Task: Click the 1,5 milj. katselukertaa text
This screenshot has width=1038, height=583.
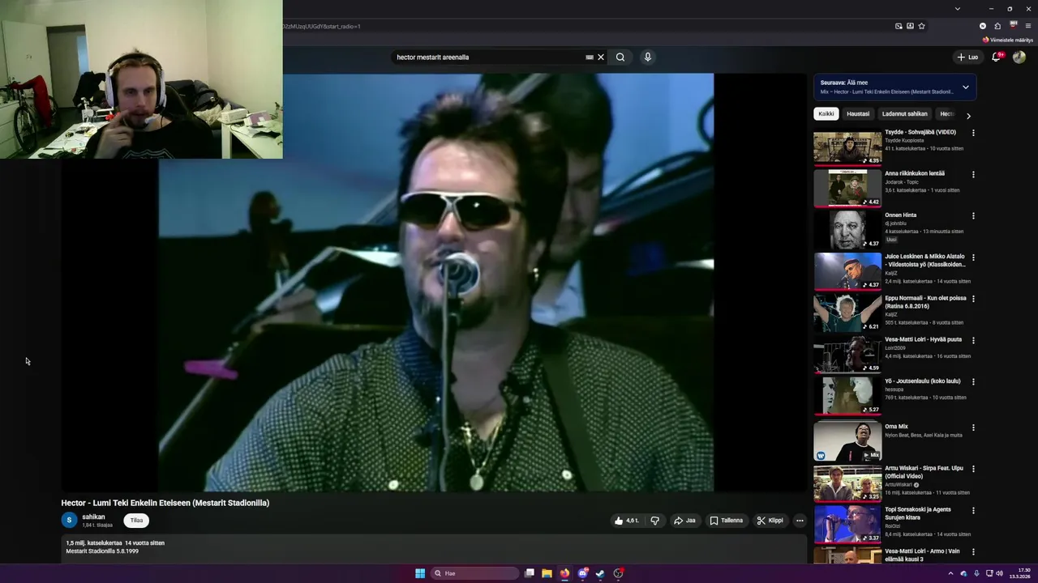Action: pyautogui.click(x=94, y=543)
